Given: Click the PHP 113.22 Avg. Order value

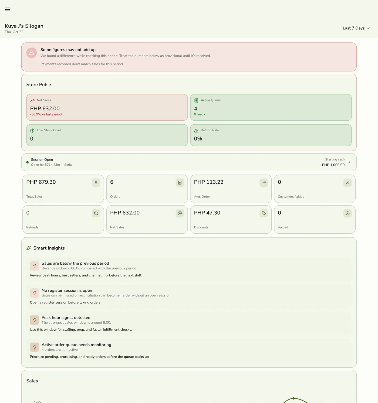Looking at the screenshot, I should (x=209, y=182).
